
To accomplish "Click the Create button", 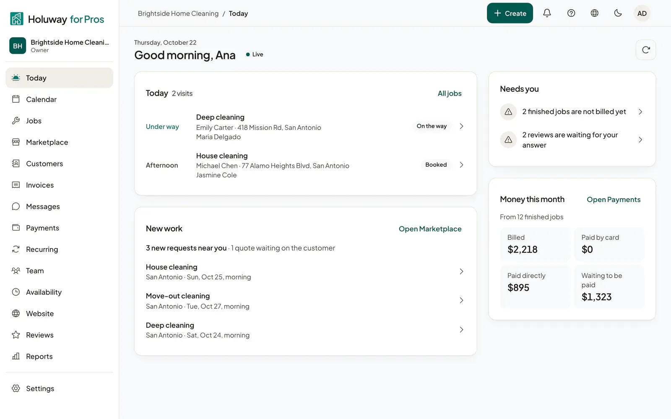I will tap(510, 13).
